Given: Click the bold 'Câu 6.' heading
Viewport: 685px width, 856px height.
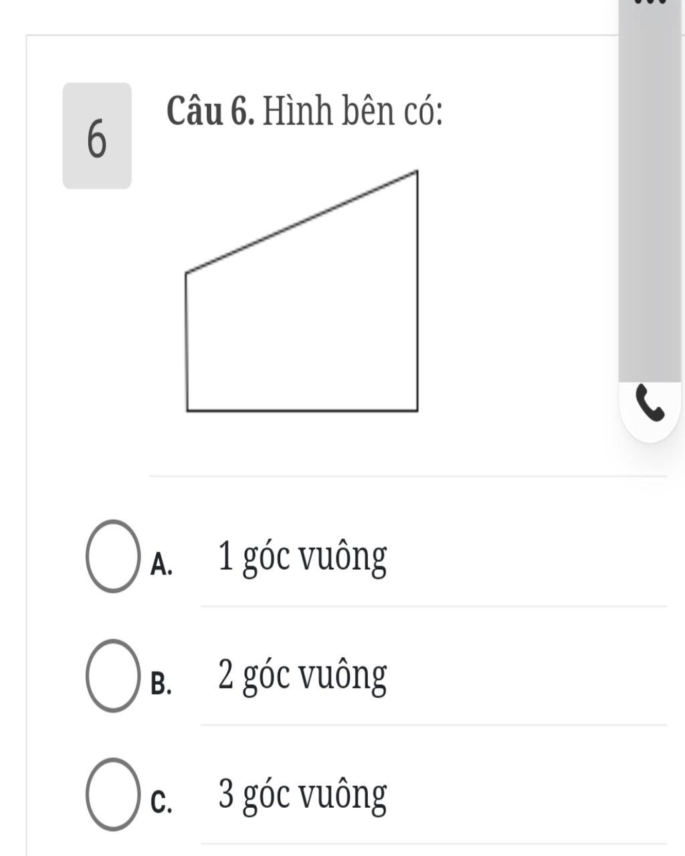Looking at the screenshot, I should (210, 112).
